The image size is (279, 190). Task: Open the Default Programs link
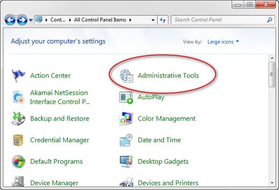(x=56, y=162)
